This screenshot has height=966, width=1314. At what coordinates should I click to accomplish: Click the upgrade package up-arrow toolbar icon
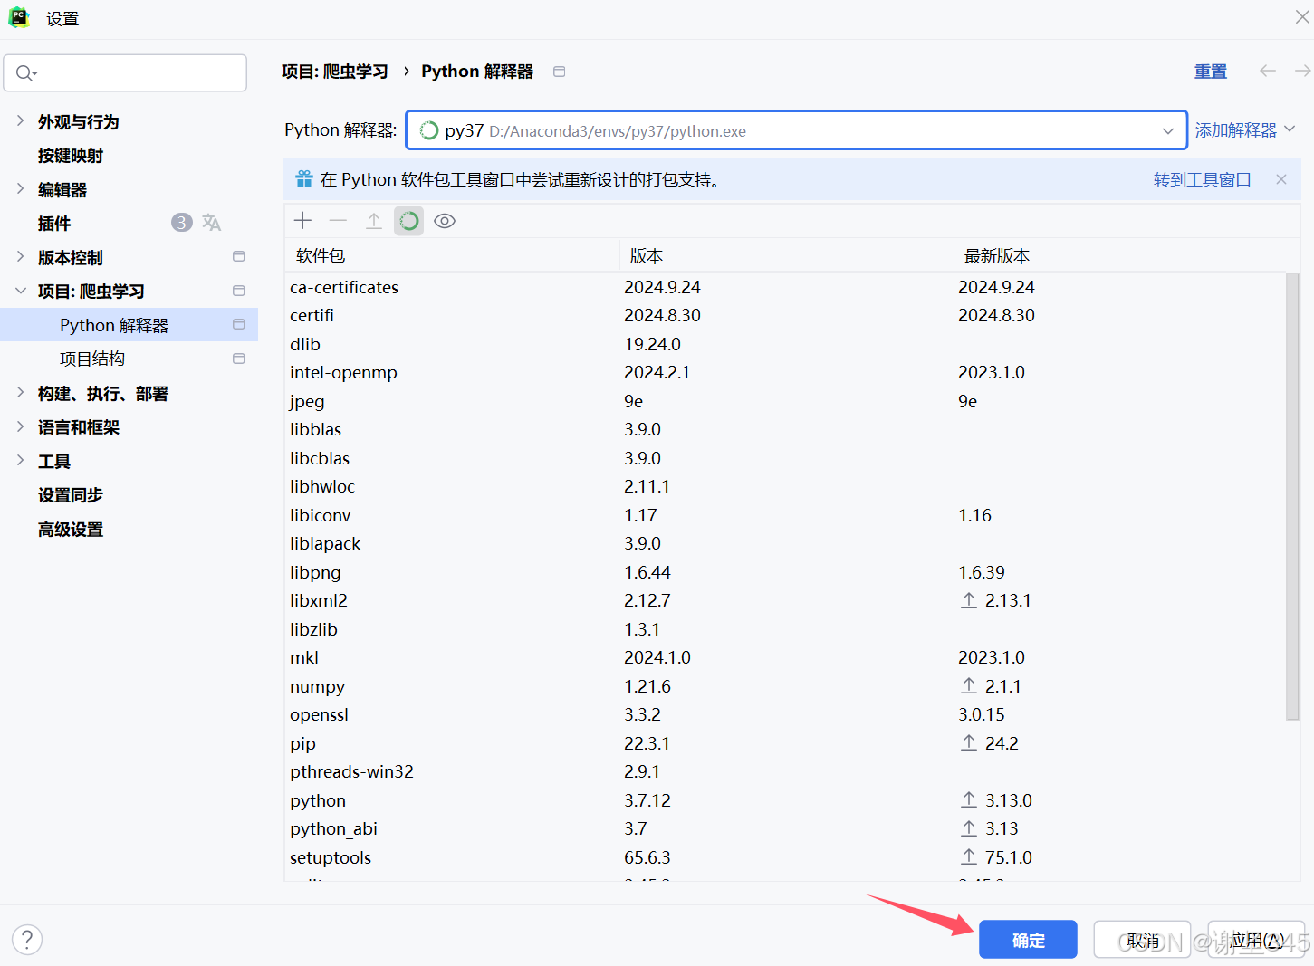373,220
